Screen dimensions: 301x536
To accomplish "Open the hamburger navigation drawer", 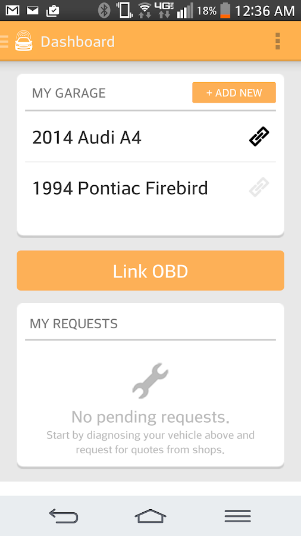I will click(x=4, y=41).
